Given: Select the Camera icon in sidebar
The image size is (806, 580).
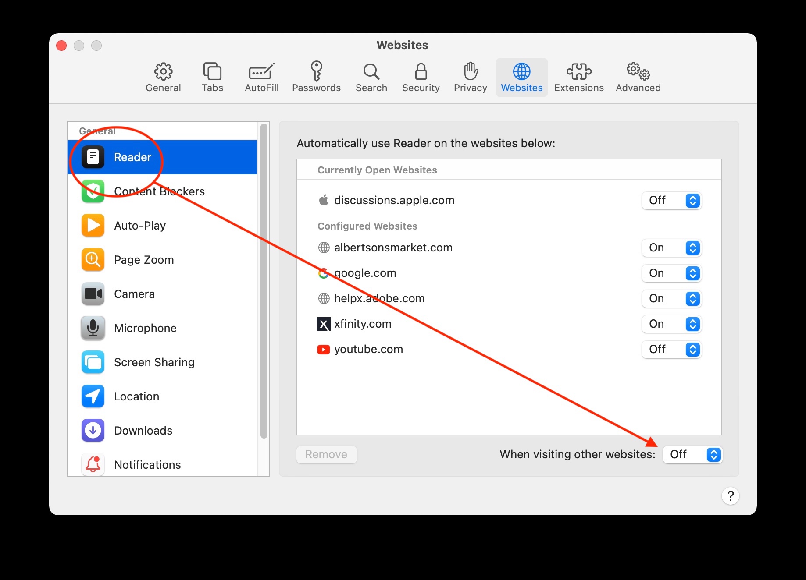Looking at the screenshot, I should pyautogui.click(x=93, y=294).
